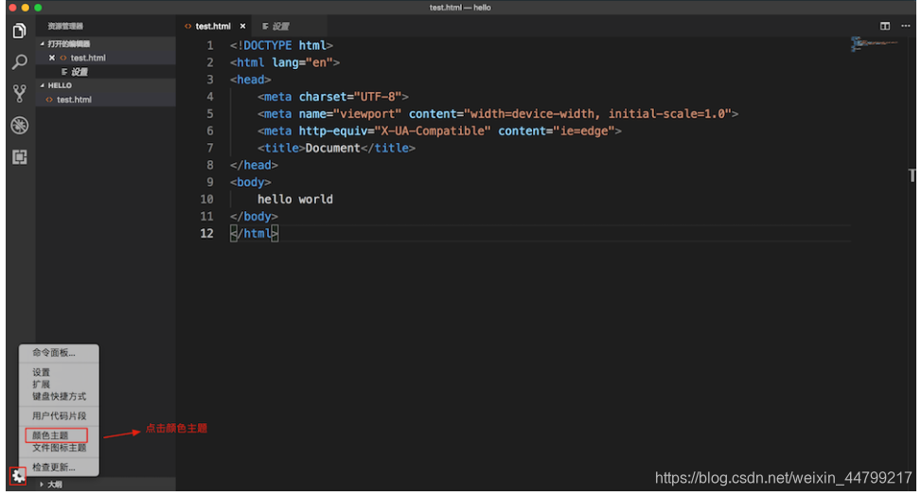Switch to the test.html tab

[x=213, y=27]
